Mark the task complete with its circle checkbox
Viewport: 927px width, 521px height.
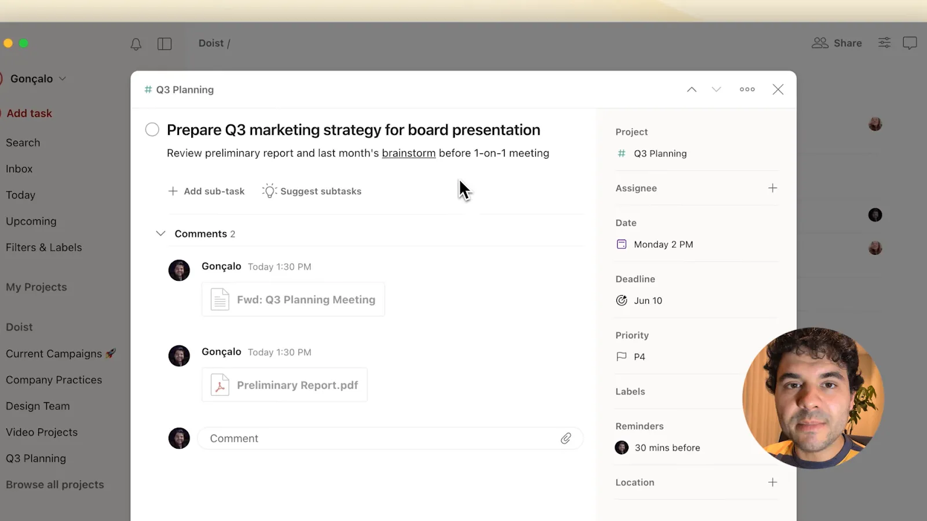point(152,130)
